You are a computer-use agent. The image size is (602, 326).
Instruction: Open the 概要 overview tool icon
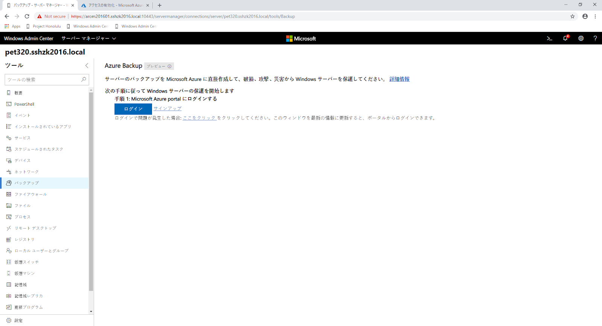9,93
